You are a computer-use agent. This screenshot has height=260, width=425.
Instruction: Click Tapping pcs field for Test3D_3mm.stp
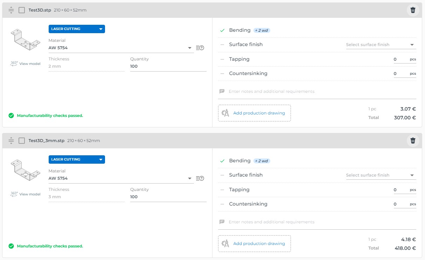405,190
